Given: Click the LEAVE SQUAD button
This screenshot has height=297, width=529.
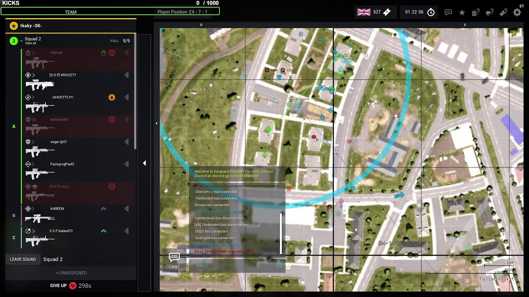Looking at the screenshot, I should point(23,259).
